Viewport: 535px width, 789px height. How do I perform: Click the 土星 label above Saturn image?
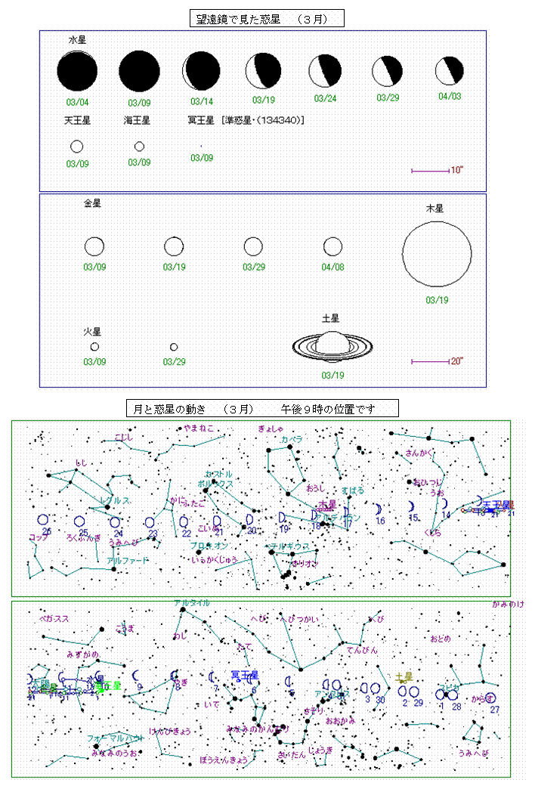point(331,318)
